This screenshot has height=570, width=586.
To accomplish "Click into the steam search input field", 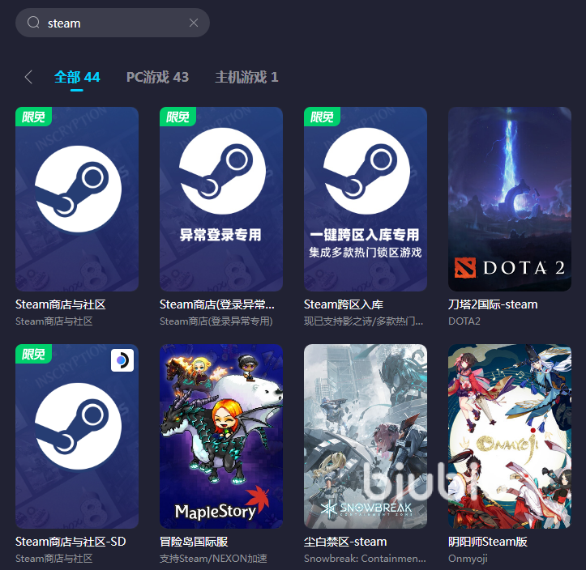I will point(113,23).
